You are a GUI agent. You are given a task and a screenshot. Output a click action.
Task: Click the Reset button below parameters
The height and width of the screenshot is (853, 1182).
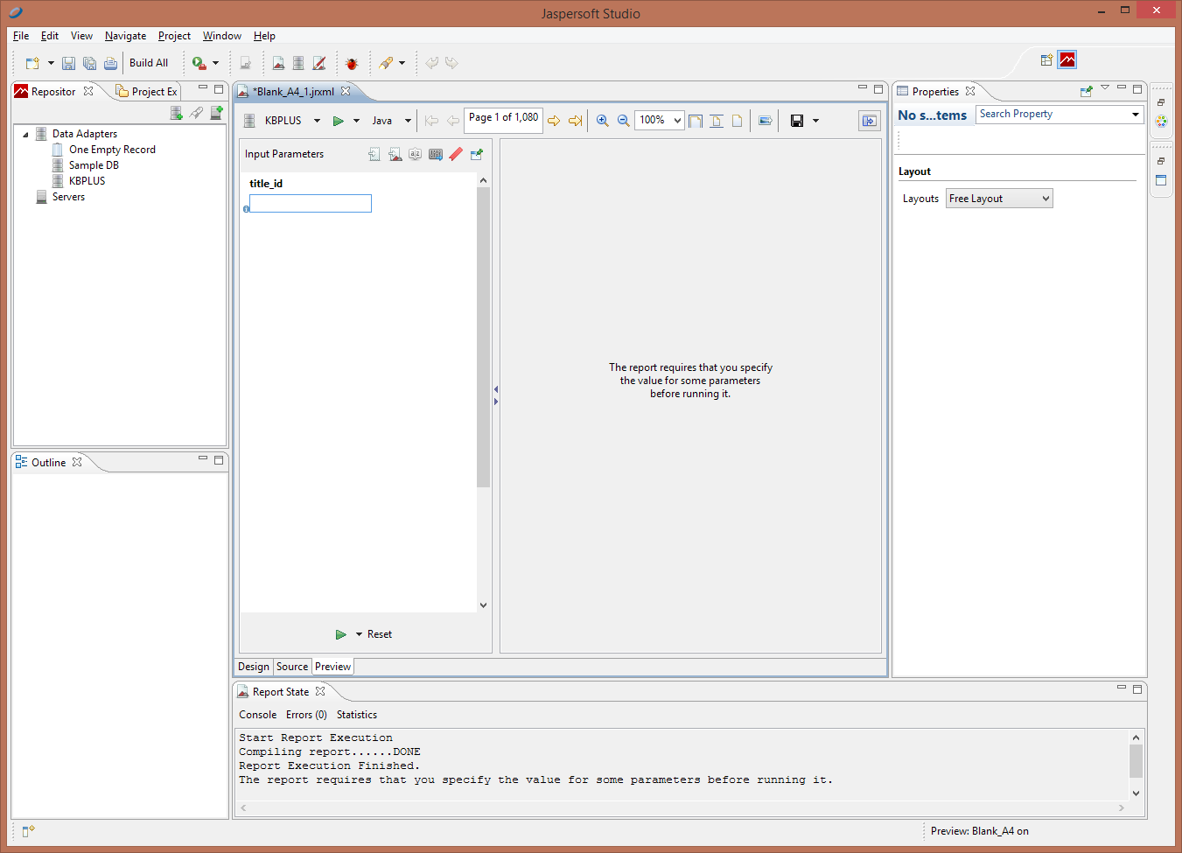click(x=380, y=634)
